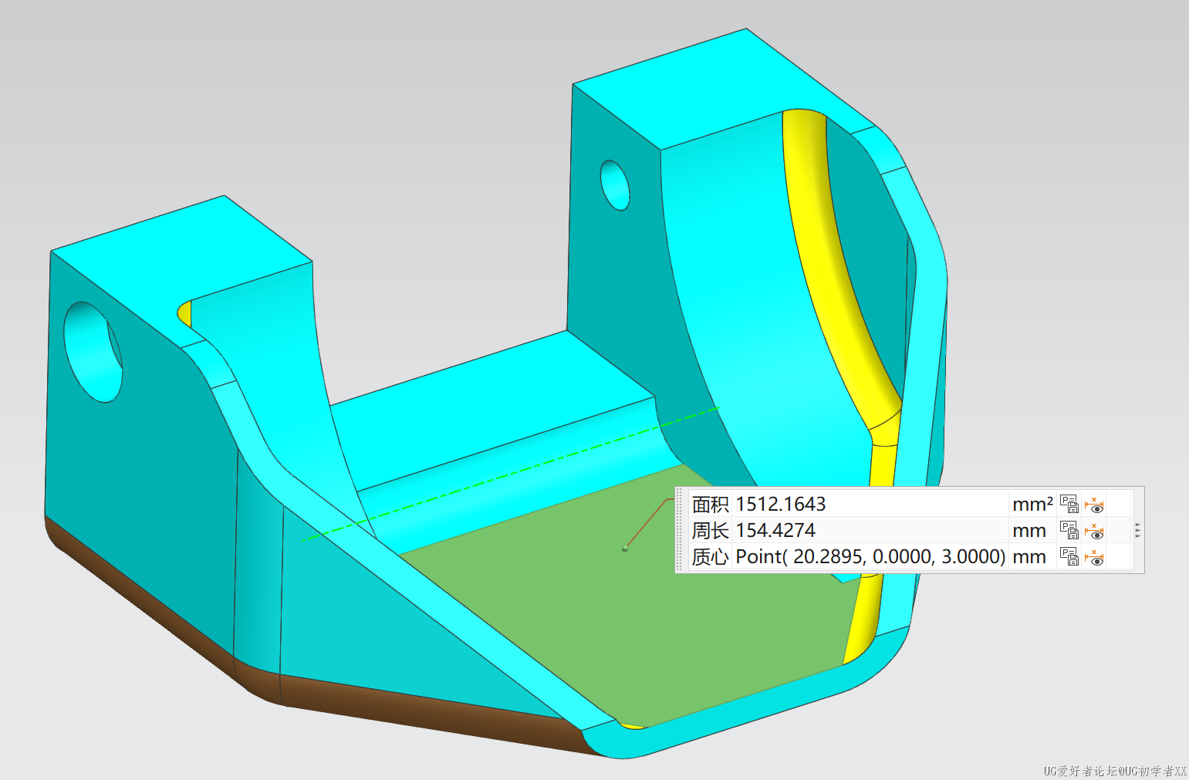Select the area value 1512.1643

pyautogui.click(x=781, y=504)
